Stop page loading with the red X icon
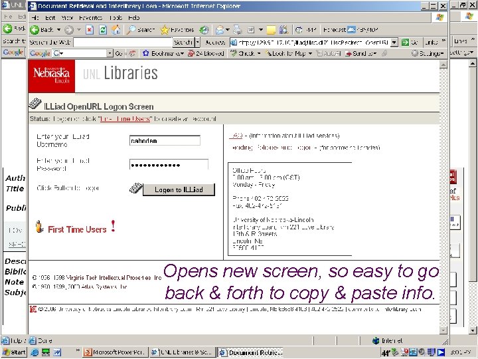Screen dimensions: 478x359 (90, 30)
